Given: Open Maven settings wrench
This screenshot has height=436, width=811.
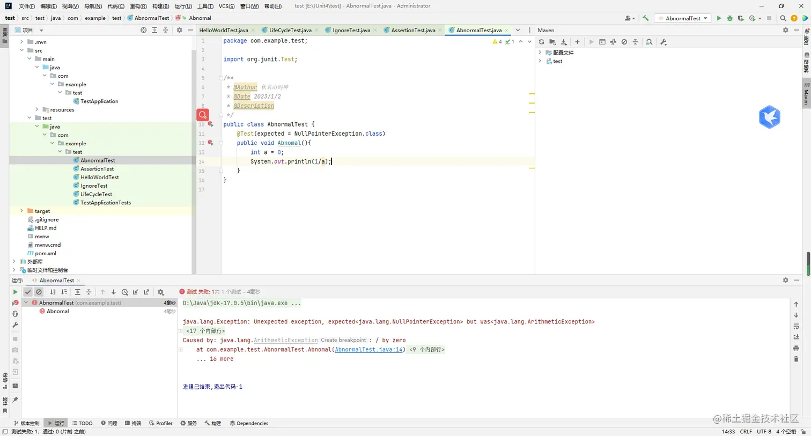Looking at the screenshot, I should click(663, 42).
